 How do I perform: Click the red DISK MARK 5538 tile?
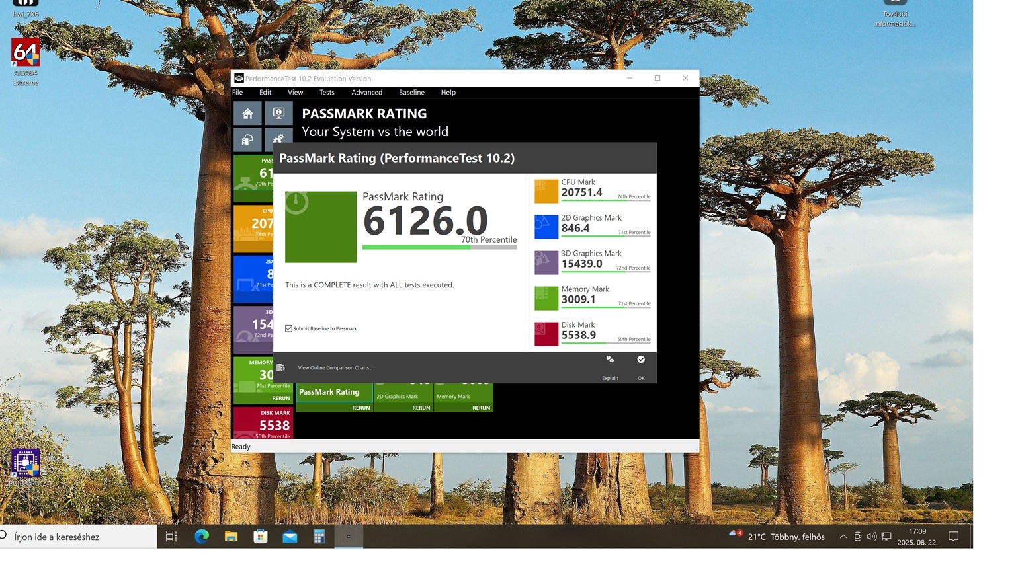[263, 423]
